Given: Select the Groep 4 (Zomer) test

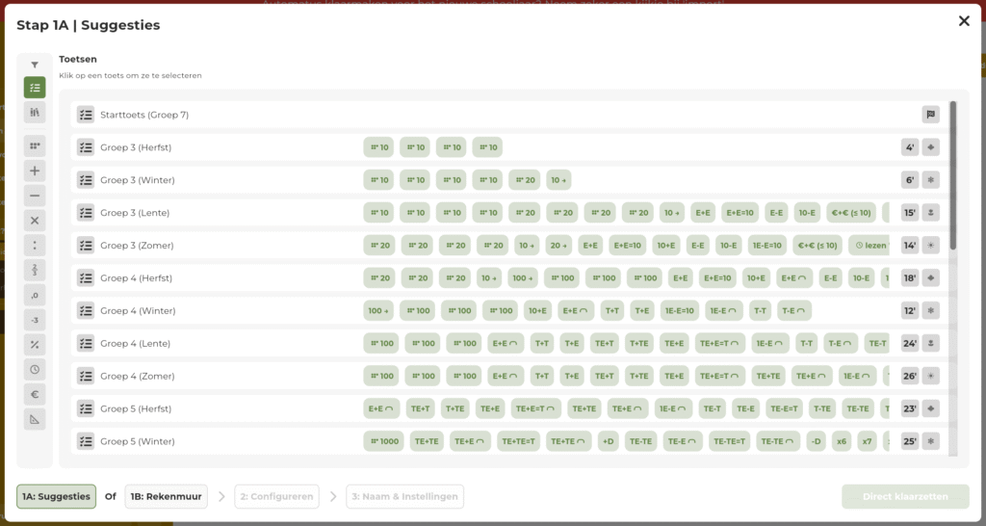Looking at the screenshot, I should pos(508,377).
